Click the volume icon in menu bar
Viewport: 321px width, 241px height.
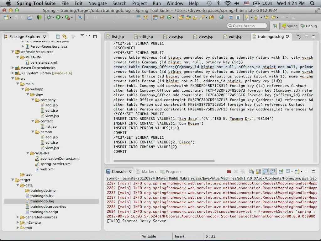coord(237,3)
